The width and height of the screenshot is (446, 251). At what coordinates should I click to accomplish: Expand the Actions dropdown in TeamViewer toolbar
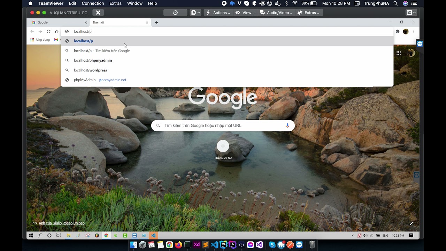[x=218, y=13]
